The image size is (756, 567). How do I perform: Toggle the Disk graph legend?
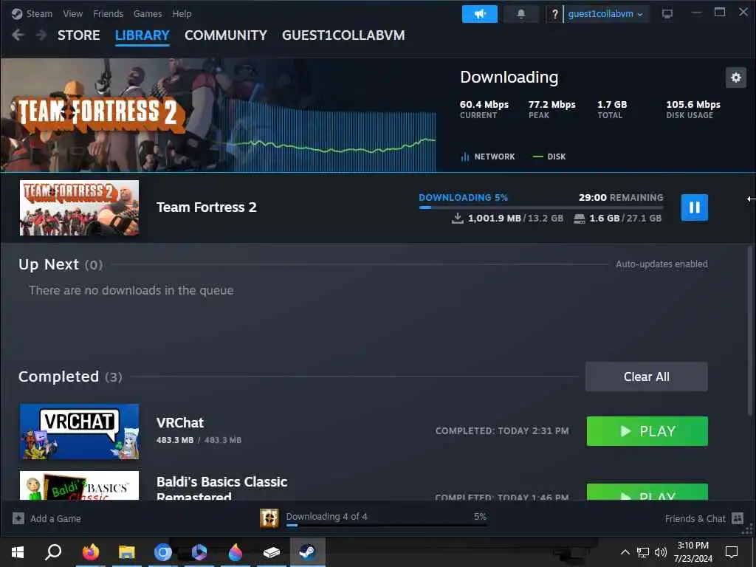click(x=549, y=157)
